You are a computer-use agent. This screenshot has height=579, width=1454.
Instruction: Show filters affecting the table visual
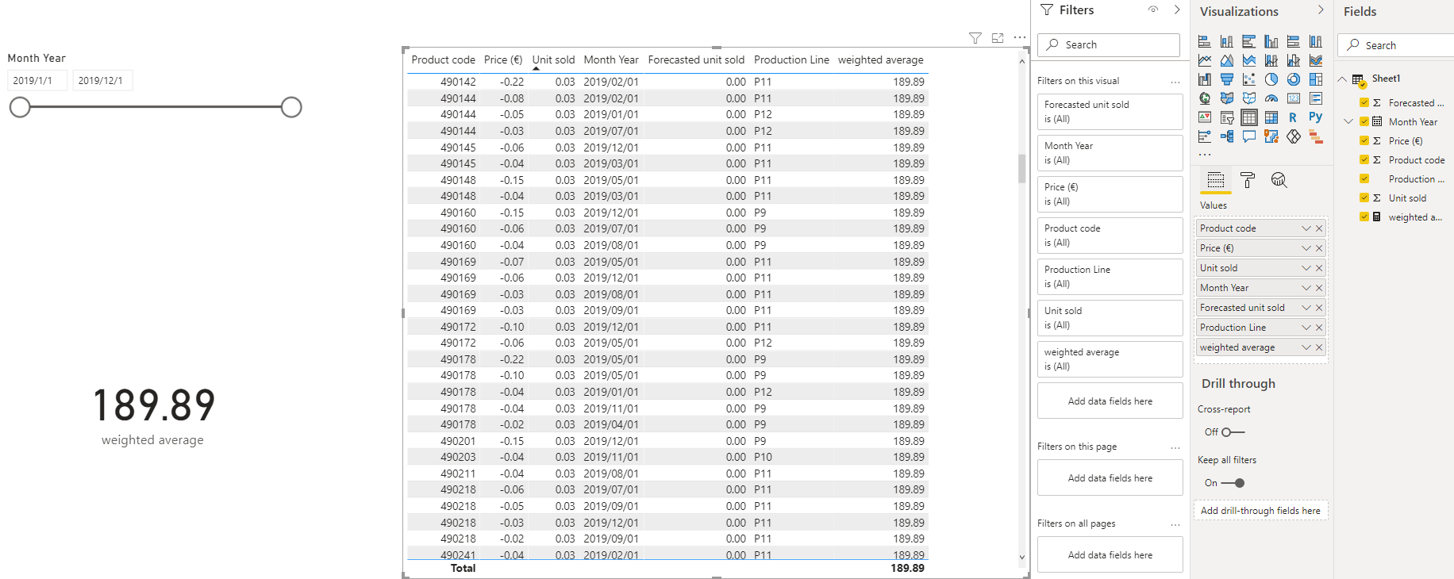tap(975, 38)
